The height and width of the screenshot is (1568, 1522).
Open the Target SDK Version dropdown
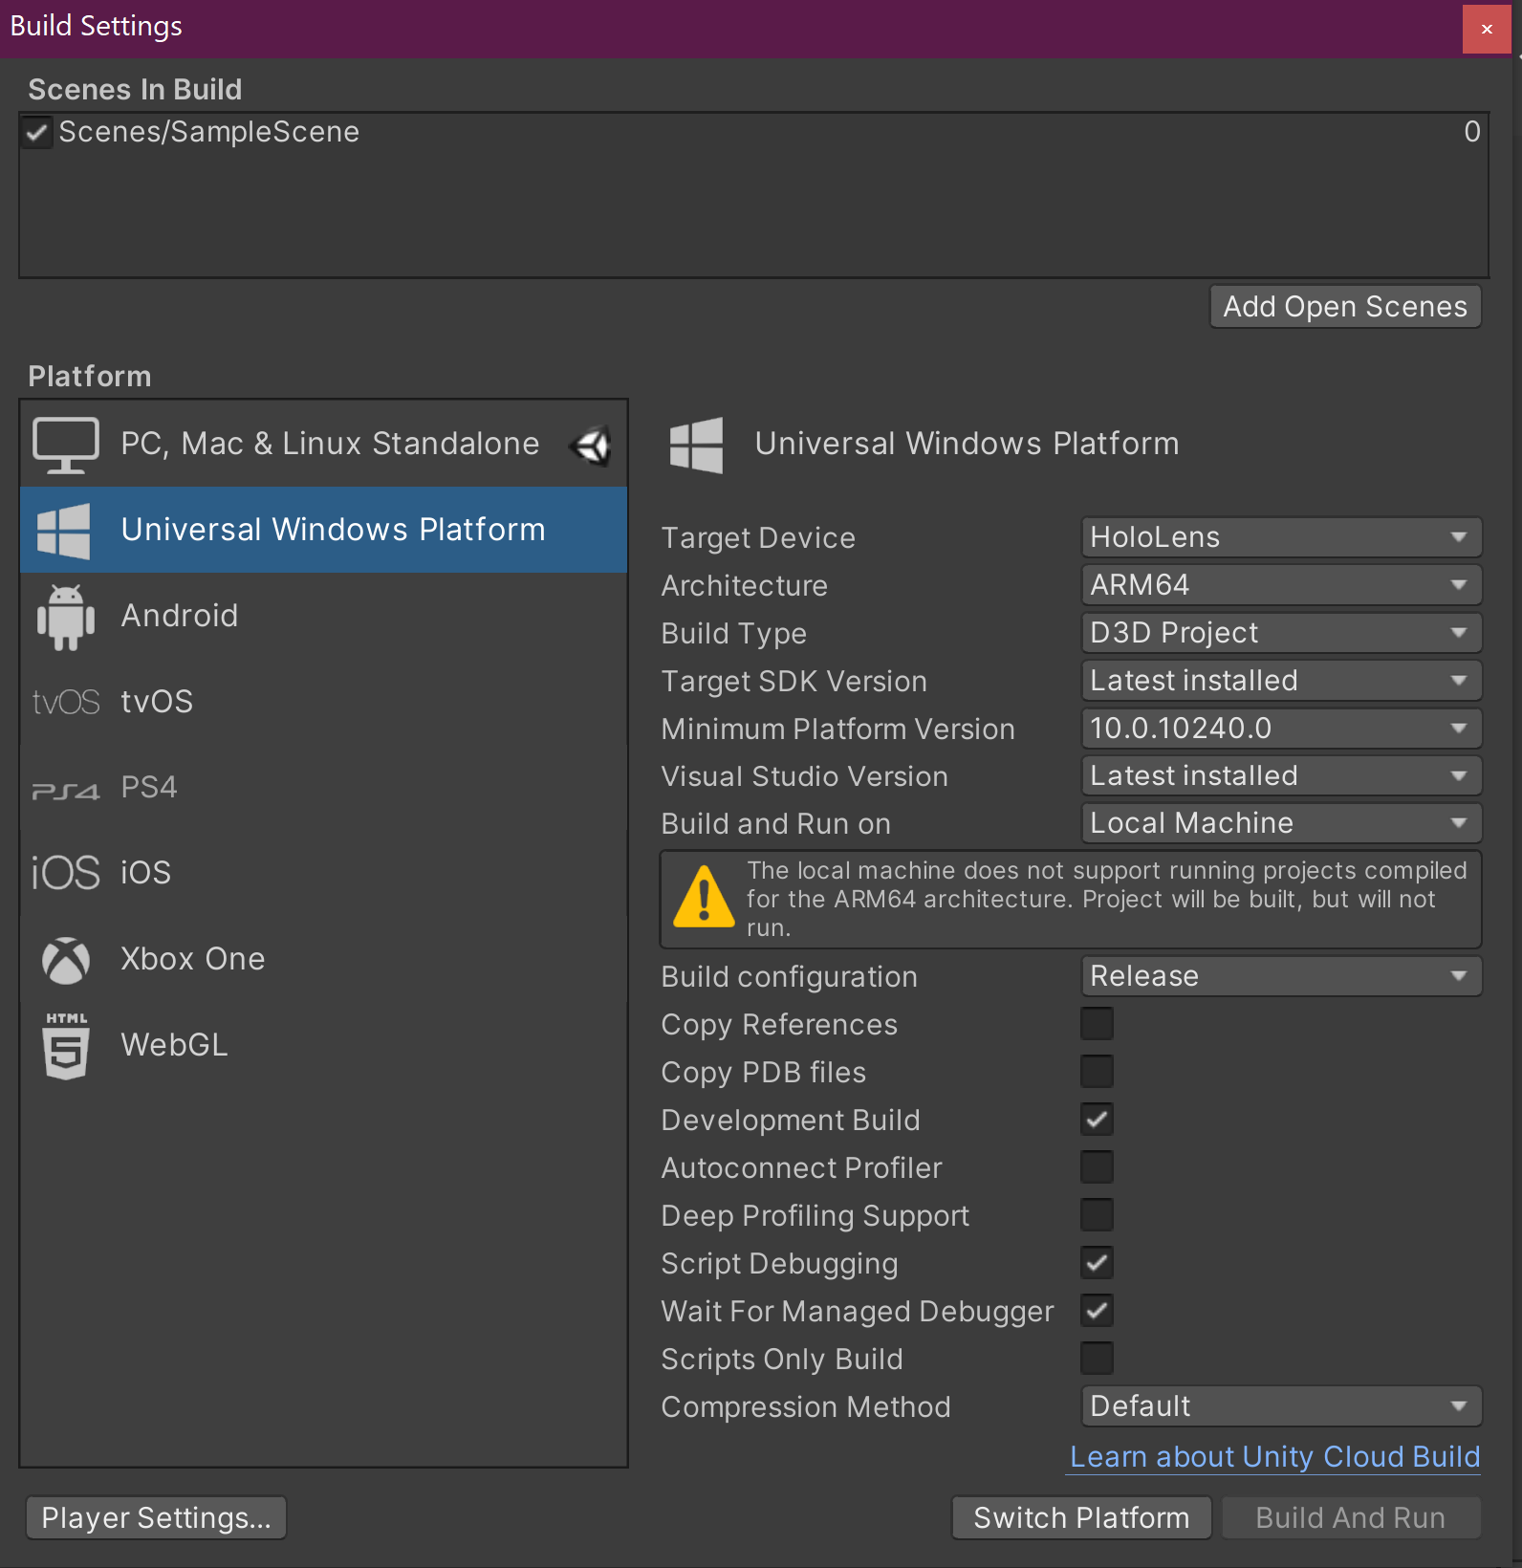[1281, 681]
